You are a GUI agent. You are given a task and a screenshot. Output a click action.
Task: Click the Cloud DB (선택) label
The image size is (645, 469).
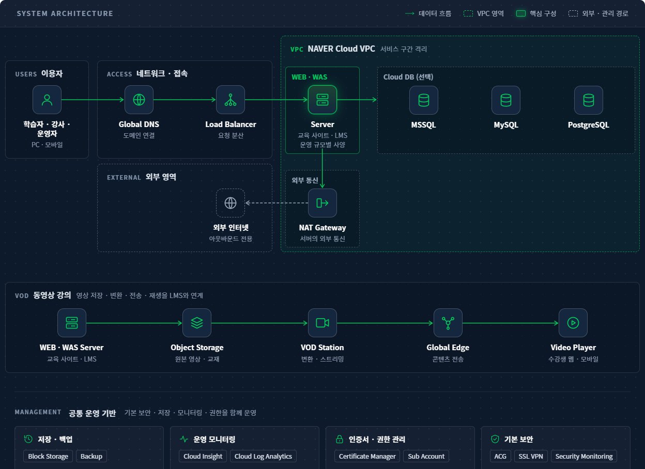pos(408,77)
